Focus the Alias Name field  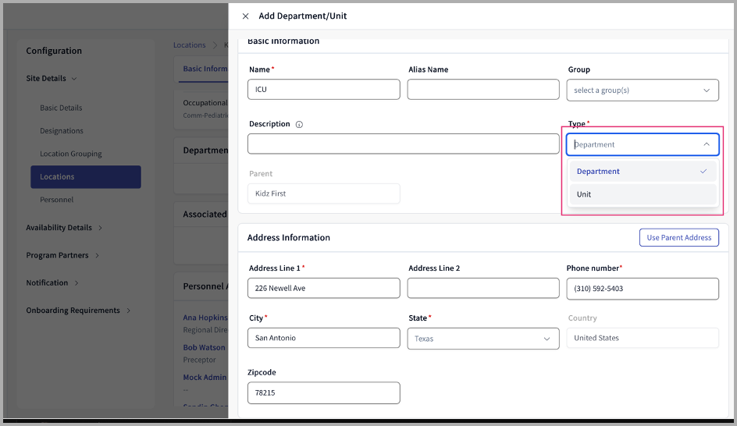pyautogui.click(x=482, y=90)
